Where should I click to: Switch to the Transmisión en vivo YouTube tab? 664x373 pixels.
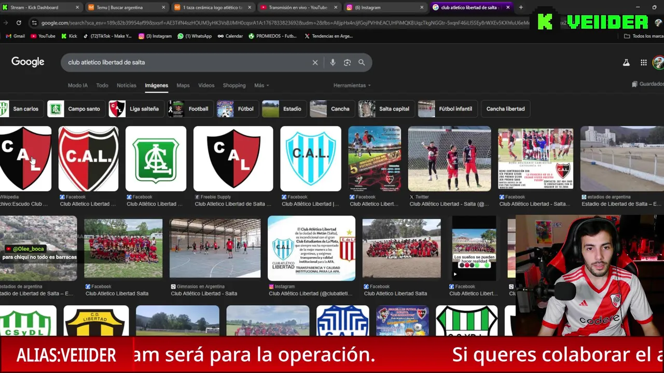pyautogui.click(x=298, y=7)
